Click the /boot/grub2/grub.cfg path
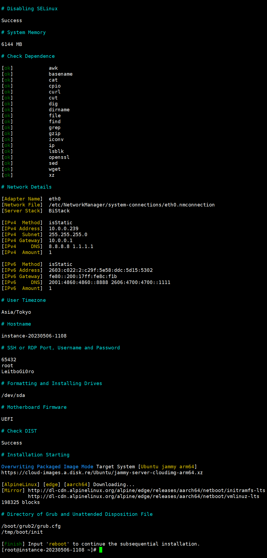 (x=31, y=526)
